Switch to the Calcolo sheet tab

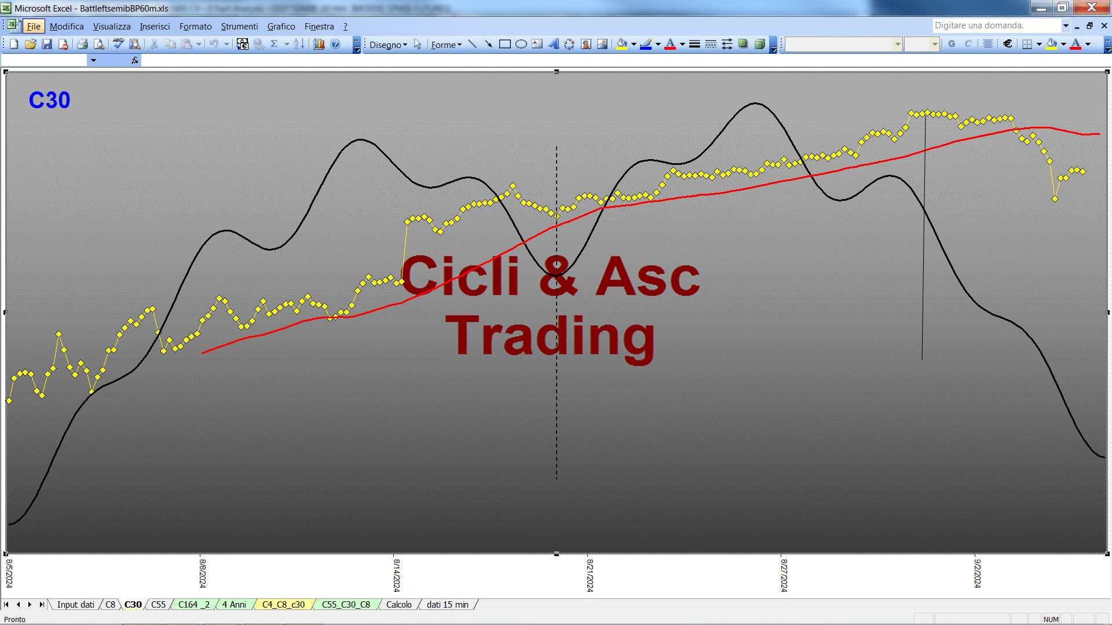point(398,605)
